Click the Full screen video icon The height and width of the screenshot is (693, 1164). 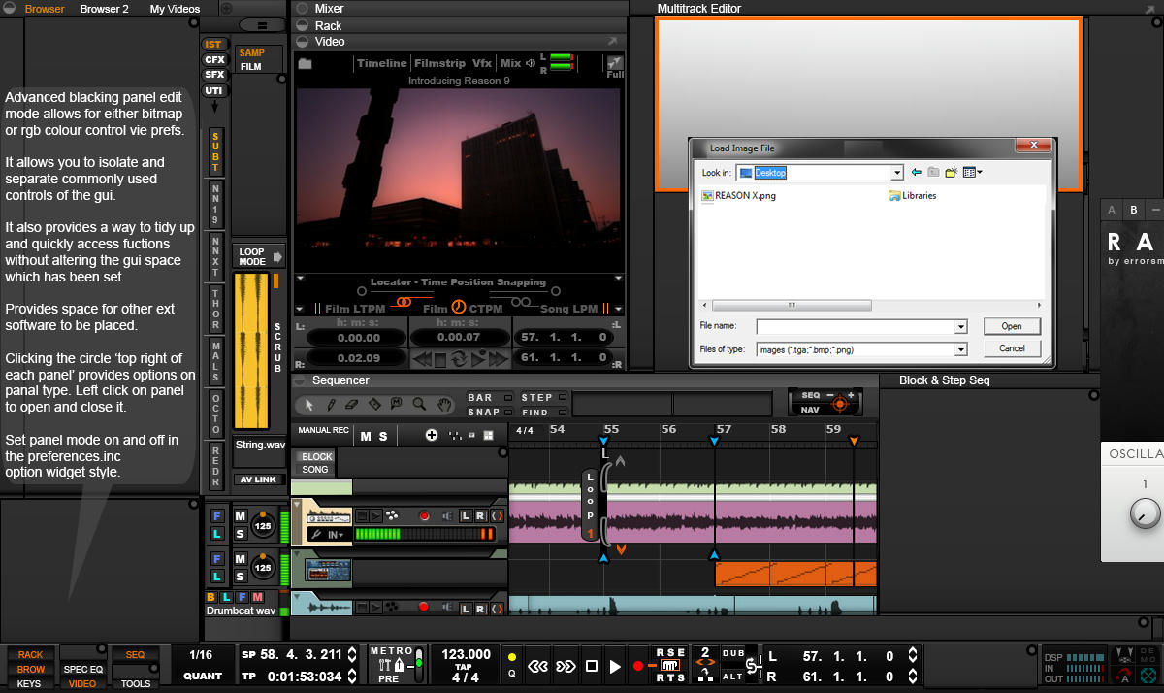615,66
